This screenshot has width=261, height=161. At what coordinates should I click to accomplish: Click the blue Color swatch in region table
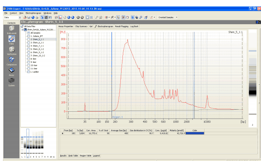[x=195, y=133]
